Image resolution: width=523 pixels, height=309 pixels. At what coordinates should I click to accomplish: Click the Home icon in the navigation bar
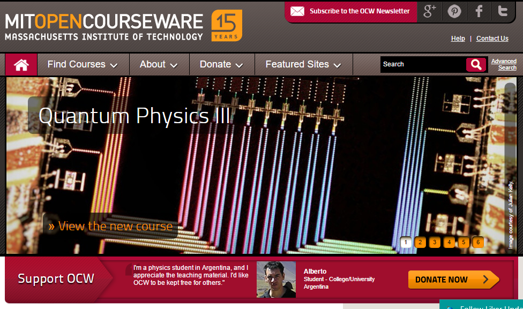[x=20, y=64]
